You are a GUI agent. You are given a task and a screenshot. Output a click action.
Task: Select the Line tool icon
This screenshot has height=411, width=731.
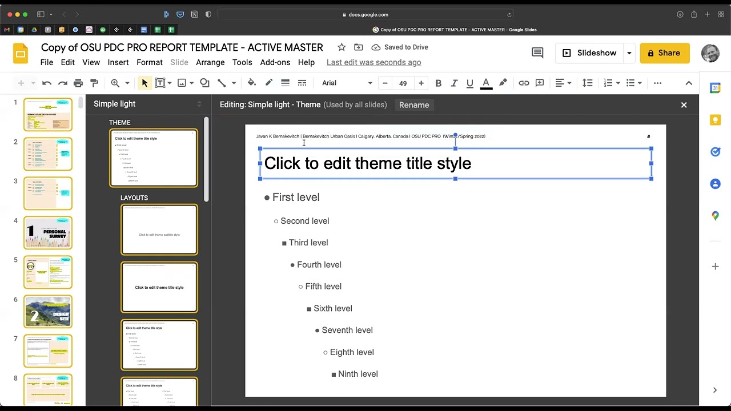click(222, 83)
